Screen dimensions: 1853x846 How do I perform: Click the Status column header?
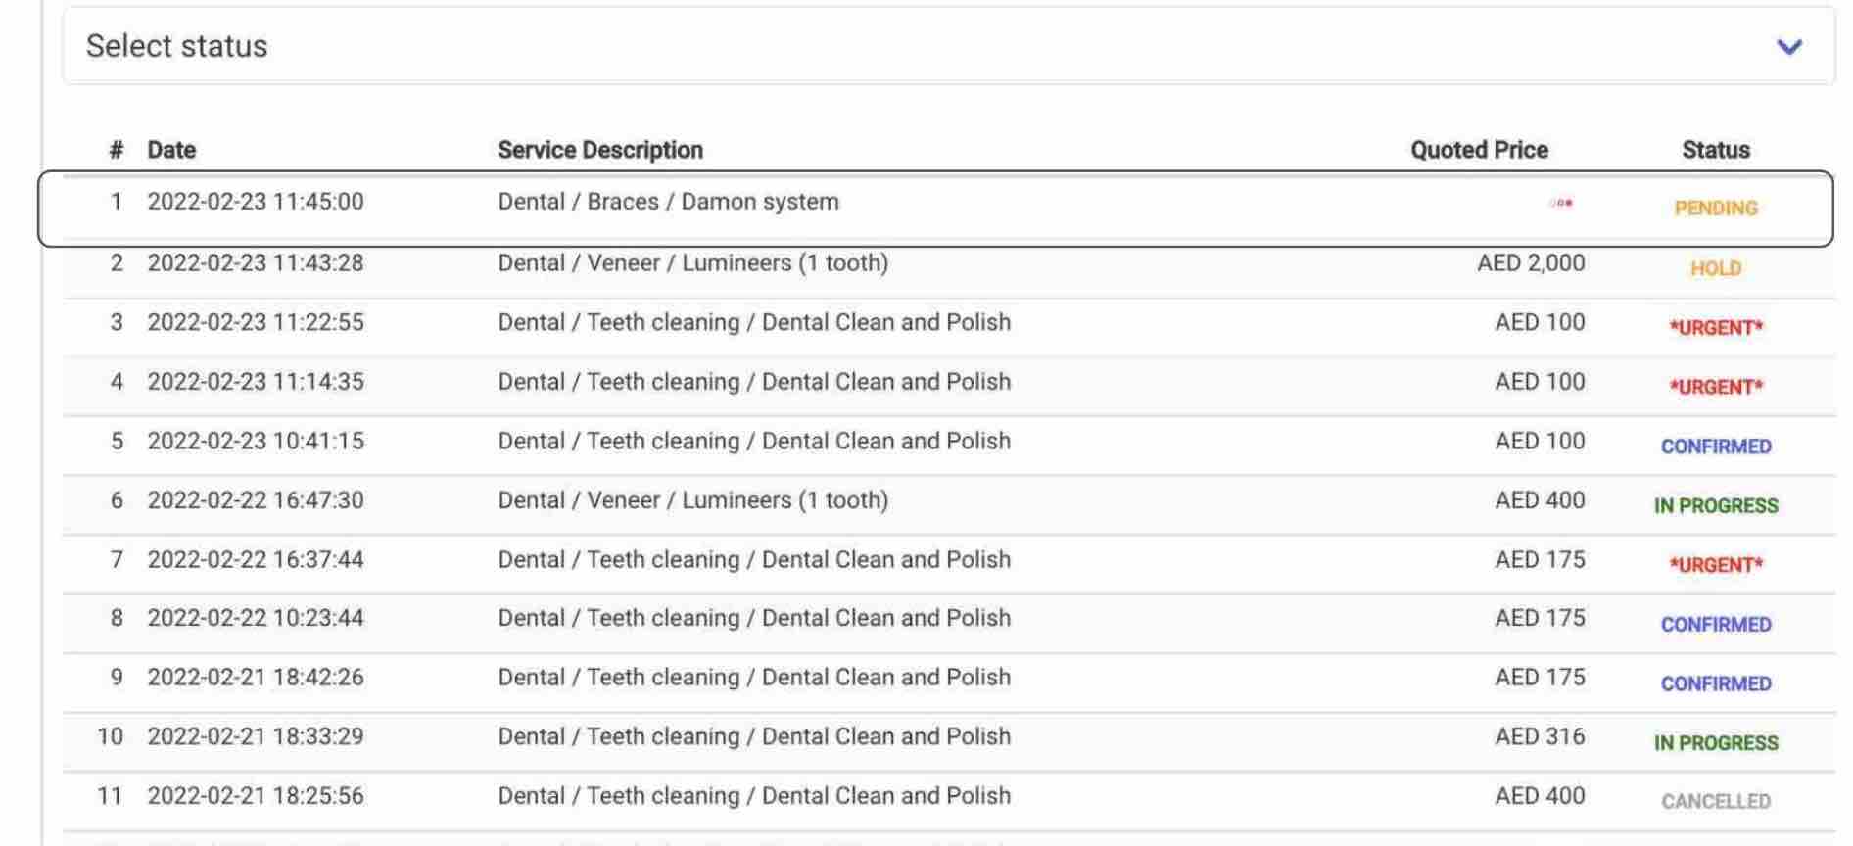(x=1716, y=150)
